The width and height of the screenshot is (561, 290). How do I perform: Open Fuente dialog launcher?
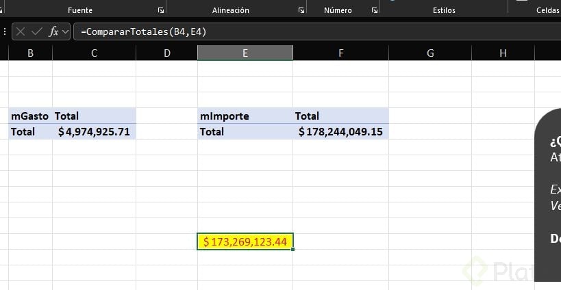click(x=161, y=10)
